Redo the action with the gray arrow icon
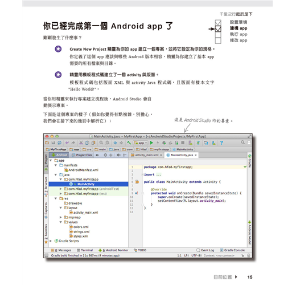Viewport: 296px width, 285px height. click(x=73, y=142)
